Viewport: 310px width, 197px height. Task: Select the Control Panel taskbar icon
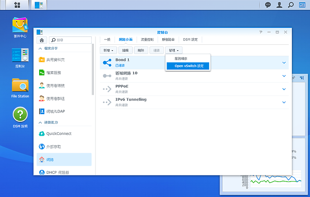(39, 5)
